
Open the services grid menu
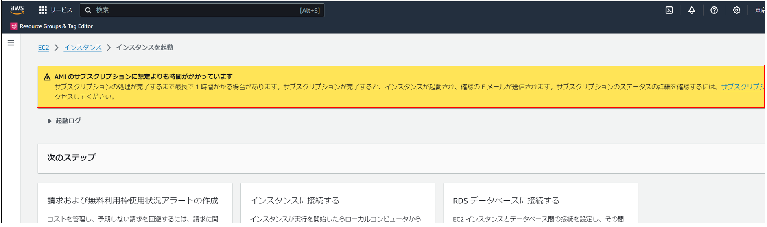click(43, 10)
